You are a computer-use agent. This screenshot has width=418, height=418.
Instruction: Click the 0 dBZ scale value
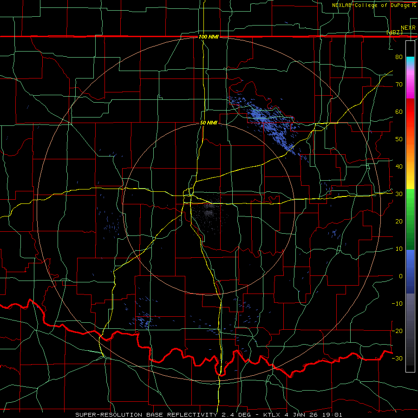400,276
